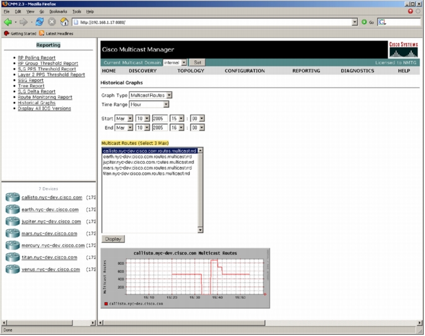Open the Getting Started bookmark
Viewport: 425px width, 336px height.
[x=20, y=33]
